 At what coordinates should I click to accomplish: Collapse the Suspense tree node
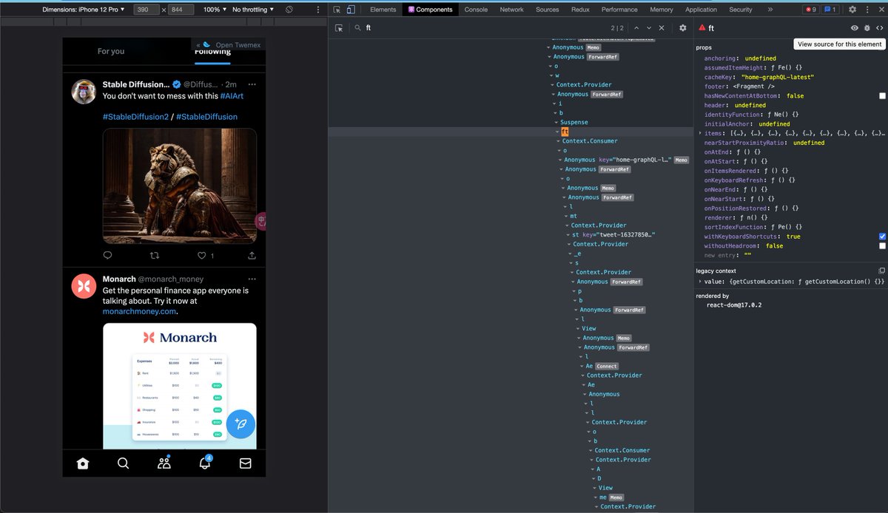557,122
